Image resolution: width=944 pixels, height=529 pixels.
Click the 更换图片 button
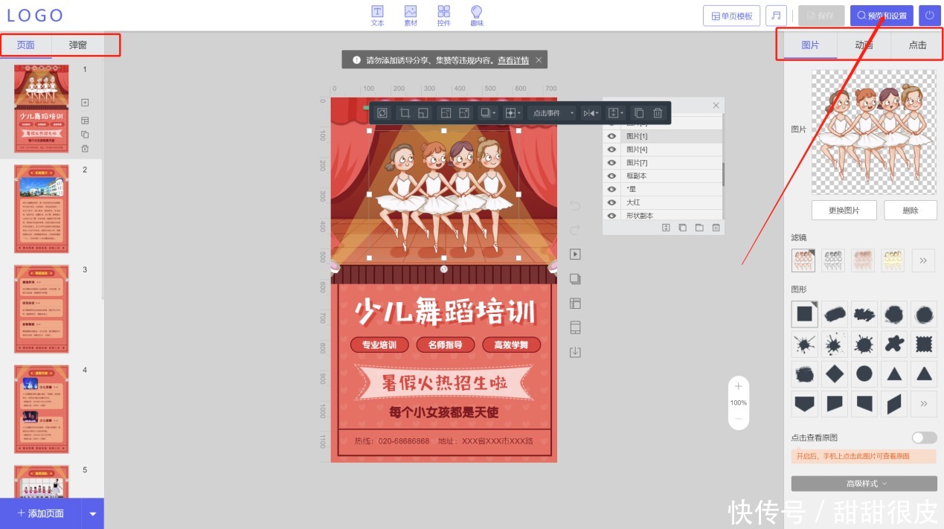click(844, 210)
